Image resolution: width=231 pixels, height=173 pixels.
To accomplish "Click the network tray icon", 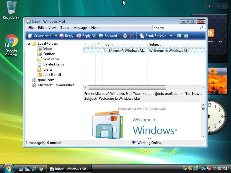I will tap(203, 168).
